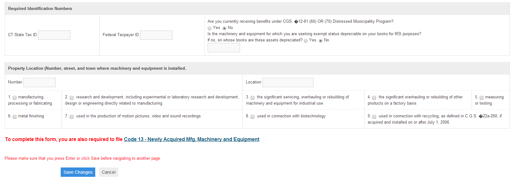This screenshot has height=179, width=513.
Task: Tick the motion pictures production checkbox
Action: tap(72, 117)
